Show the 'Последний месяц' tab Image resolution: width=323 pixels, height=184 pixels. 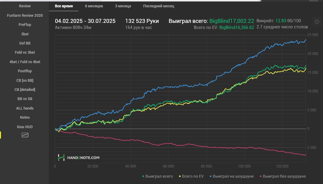(x=159, y=6)
